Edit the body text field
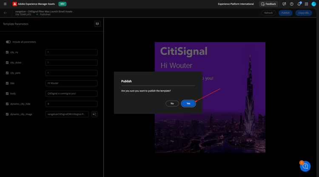 tap(71, 94)
